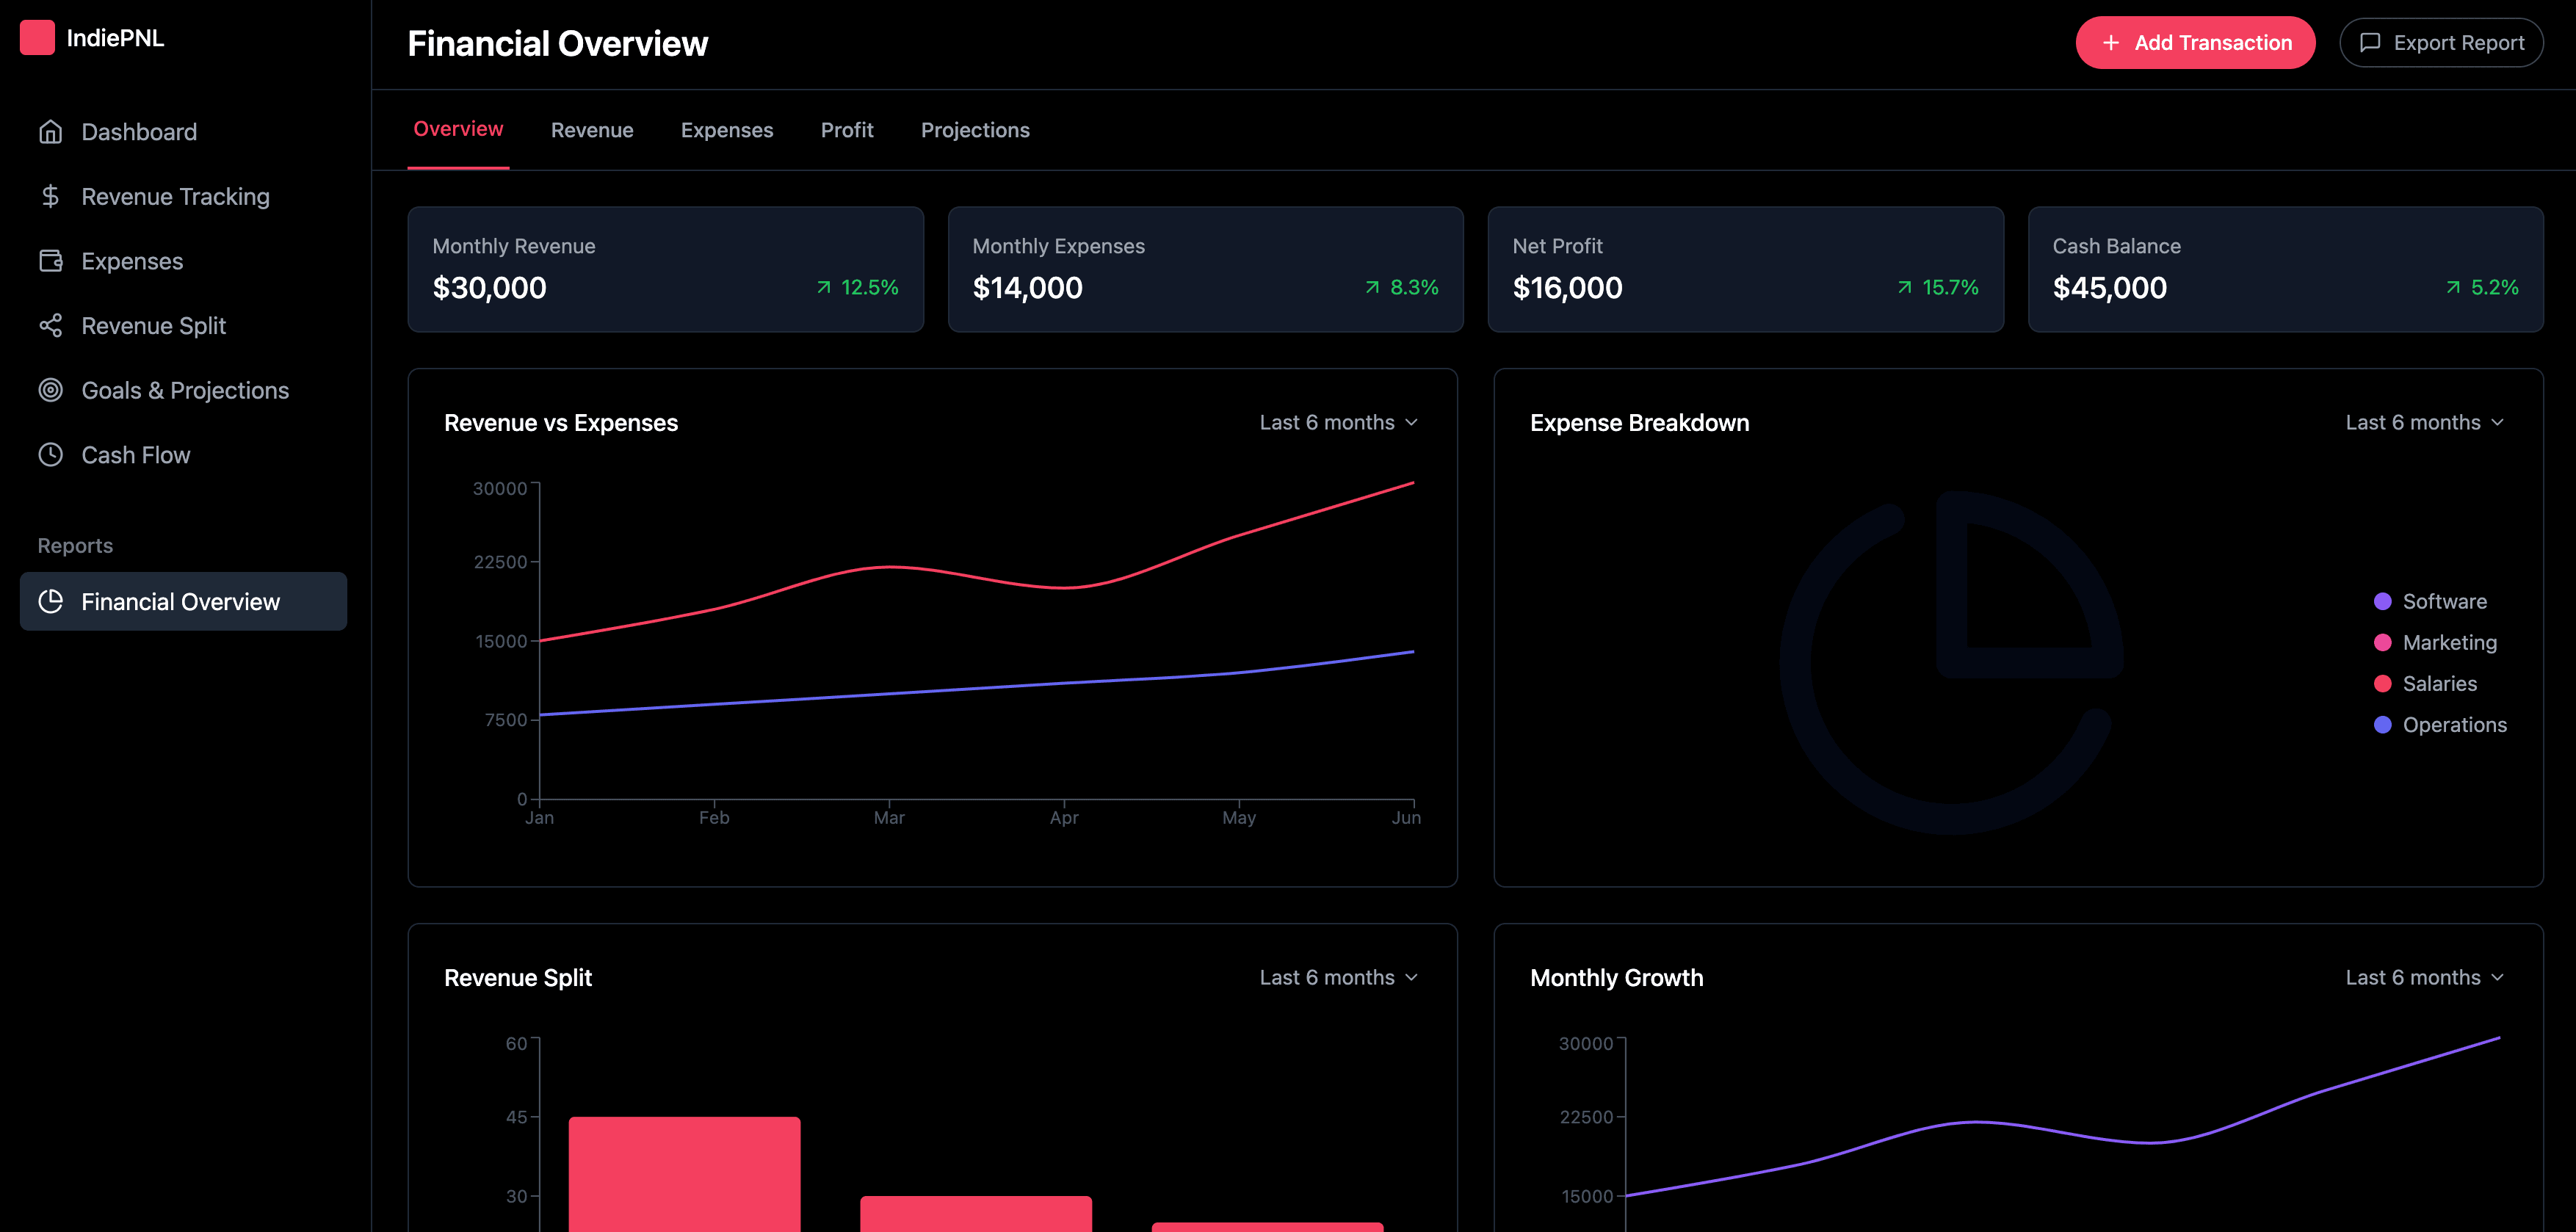The width and height of the screenshot is (2576, 1232).
Task: Click the Monthly Expenses trend arrow icon
Action: point(1373,288)
